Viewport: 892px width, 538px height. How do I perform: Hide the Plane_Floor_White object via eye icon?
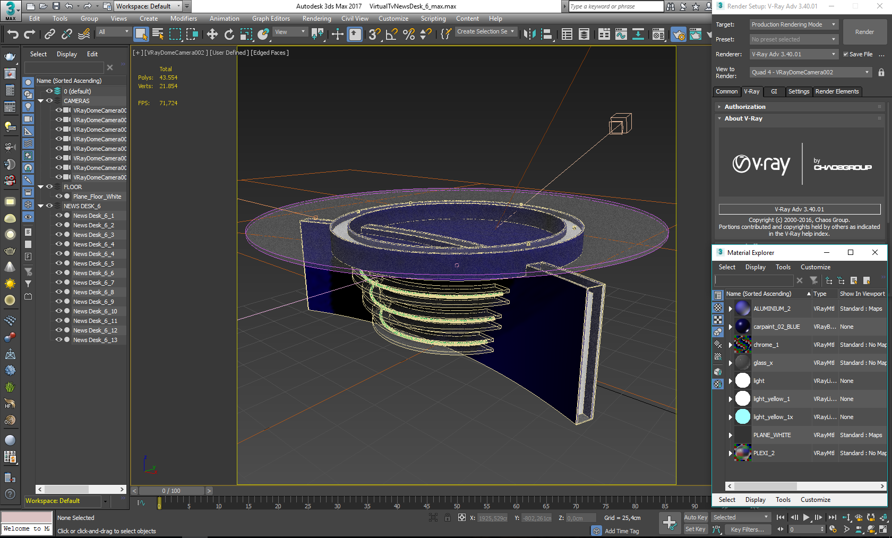coord(59,197)
